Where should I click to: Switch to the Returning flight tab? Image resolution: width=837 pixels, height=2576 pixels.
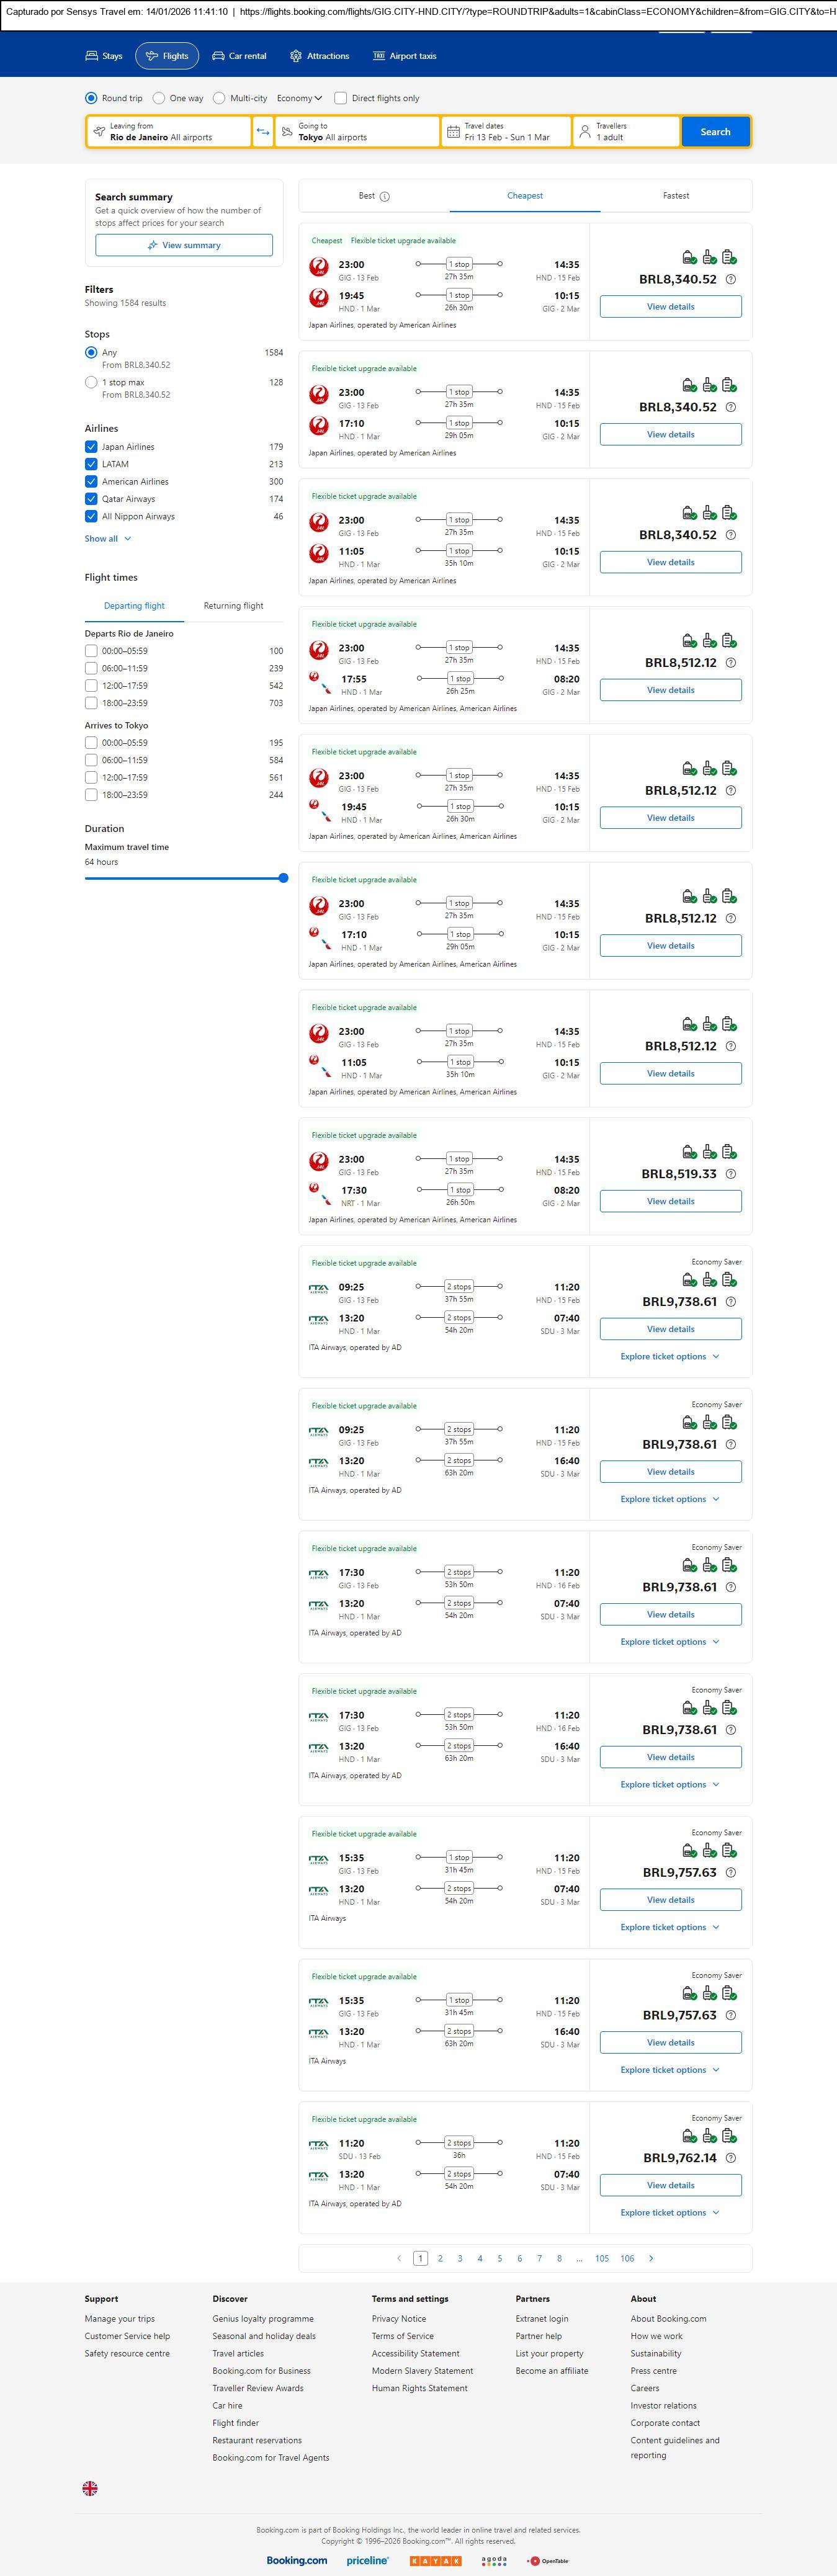click(233, 606)
